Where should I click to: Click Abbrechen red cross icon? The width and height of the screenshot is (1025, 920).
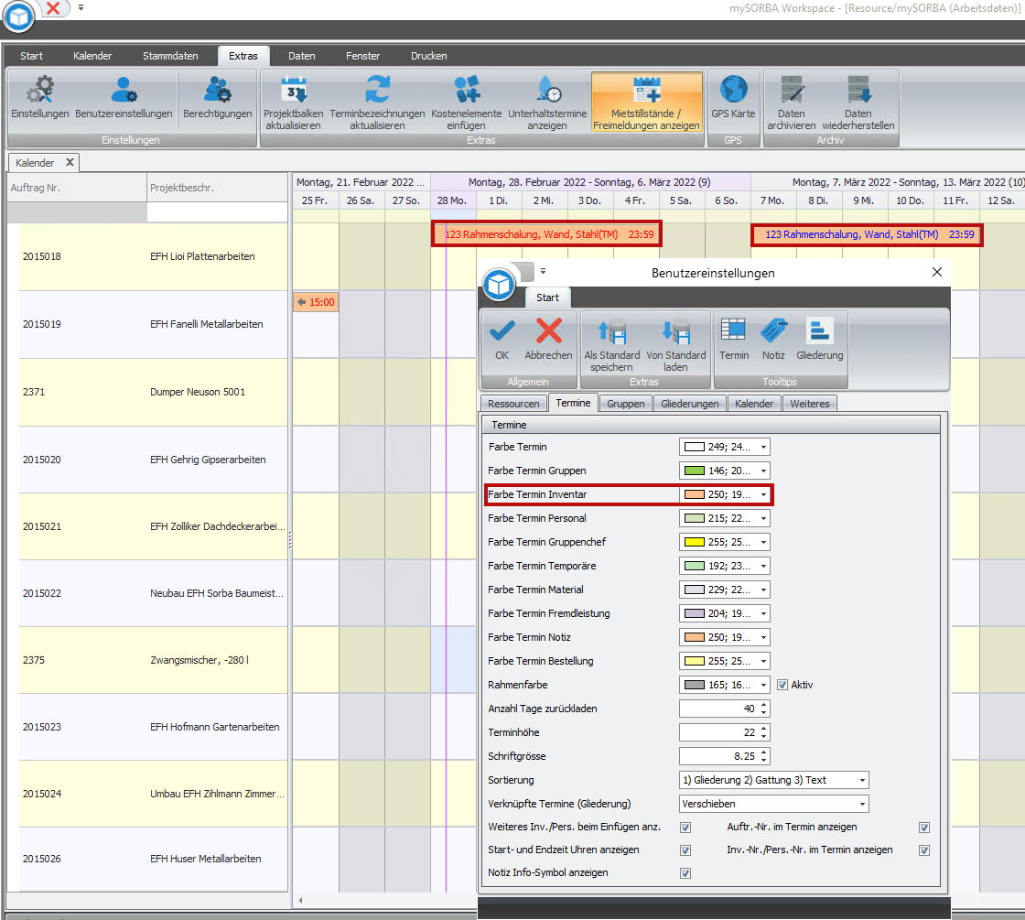548,330
